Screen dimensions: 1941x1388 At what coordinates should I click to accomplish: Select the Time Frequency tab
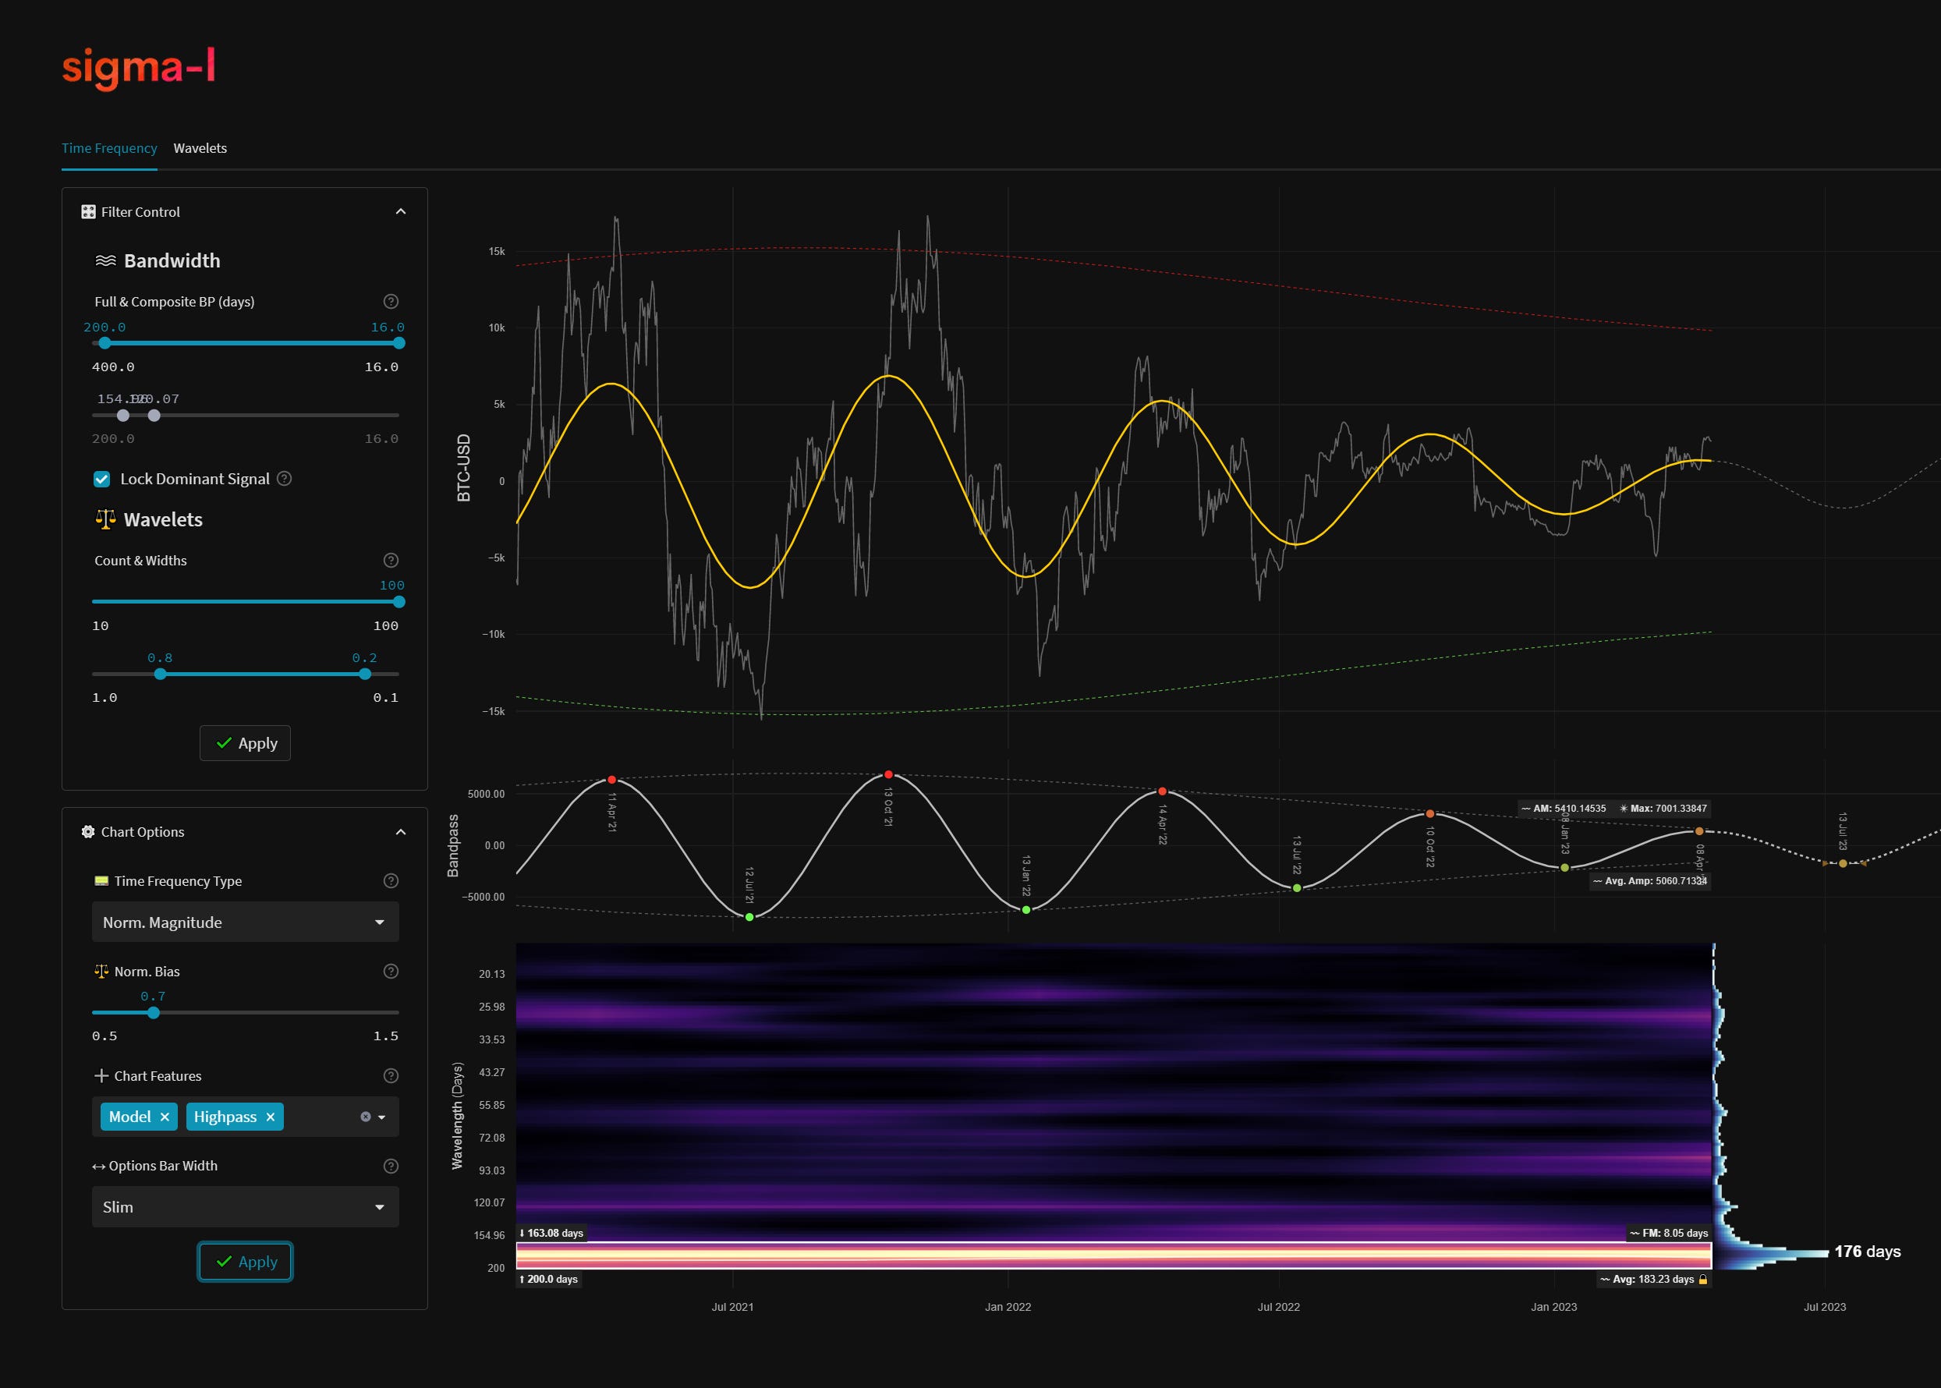point(108,148)
